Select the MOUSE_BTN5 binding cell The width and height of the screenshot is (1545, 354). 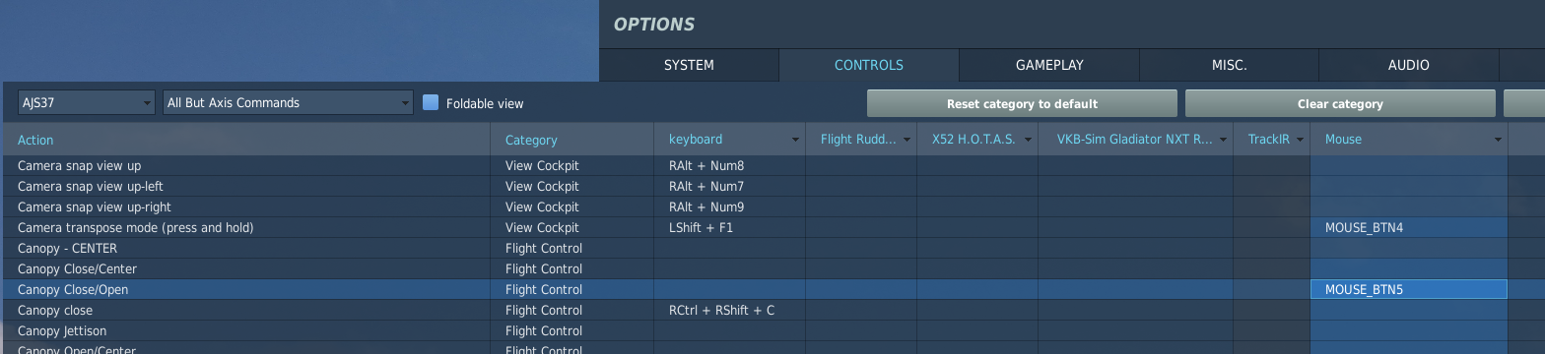(1408, 289)
